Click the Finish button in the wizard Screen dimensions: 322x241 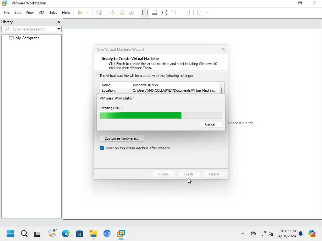tap(189, 174)
